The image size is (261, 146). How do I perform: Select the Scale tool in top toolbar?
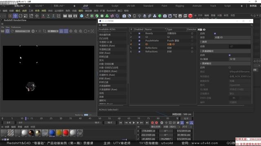26,16
